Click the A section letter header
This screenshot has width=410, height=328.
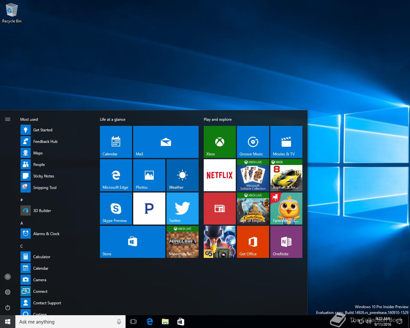pos(21,223)
